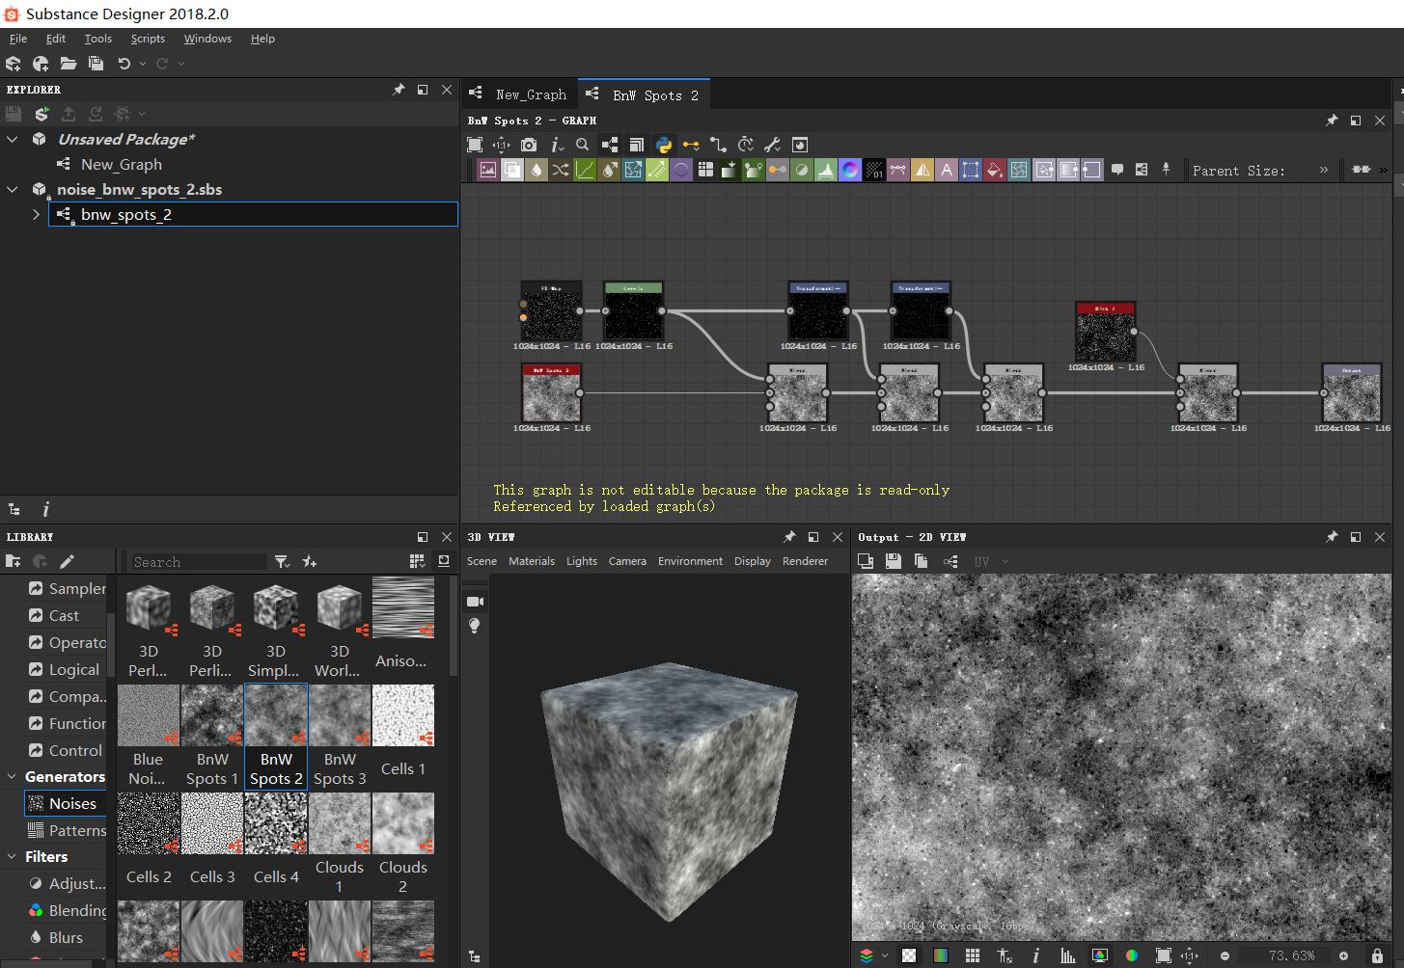The height and width of the screenshot is (968, 1404).
Task: Add a Blur node using the droplet icon
Action: coord(537,170)
